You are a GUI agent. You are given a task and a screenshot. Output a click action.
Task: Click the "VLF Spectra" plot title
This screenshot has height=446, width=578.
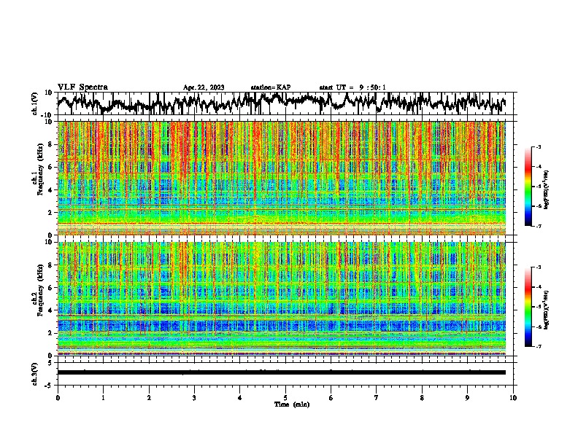pos(82,87)
